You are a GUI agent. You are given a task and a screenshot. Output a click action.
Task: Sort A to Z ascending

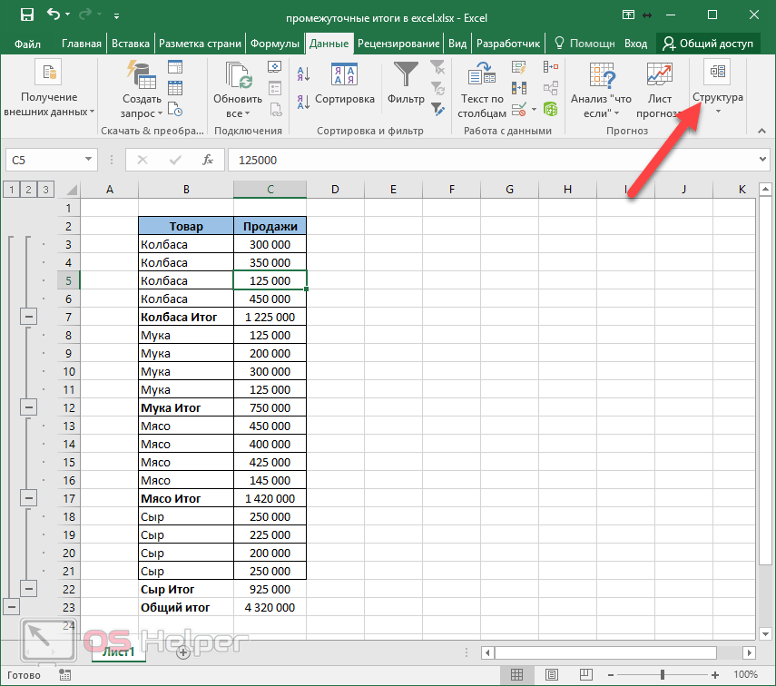click(303, 74)
